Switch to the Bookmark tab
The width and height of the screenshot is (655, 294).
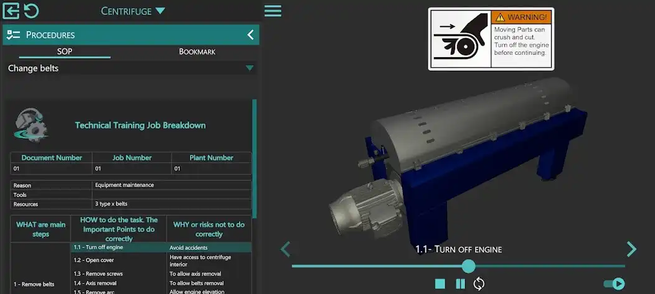[x=197, y=52]
